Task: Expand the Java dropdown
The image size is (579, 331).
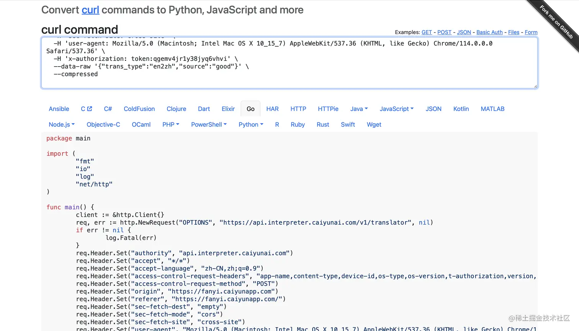Action: click(x=359, y=109)
